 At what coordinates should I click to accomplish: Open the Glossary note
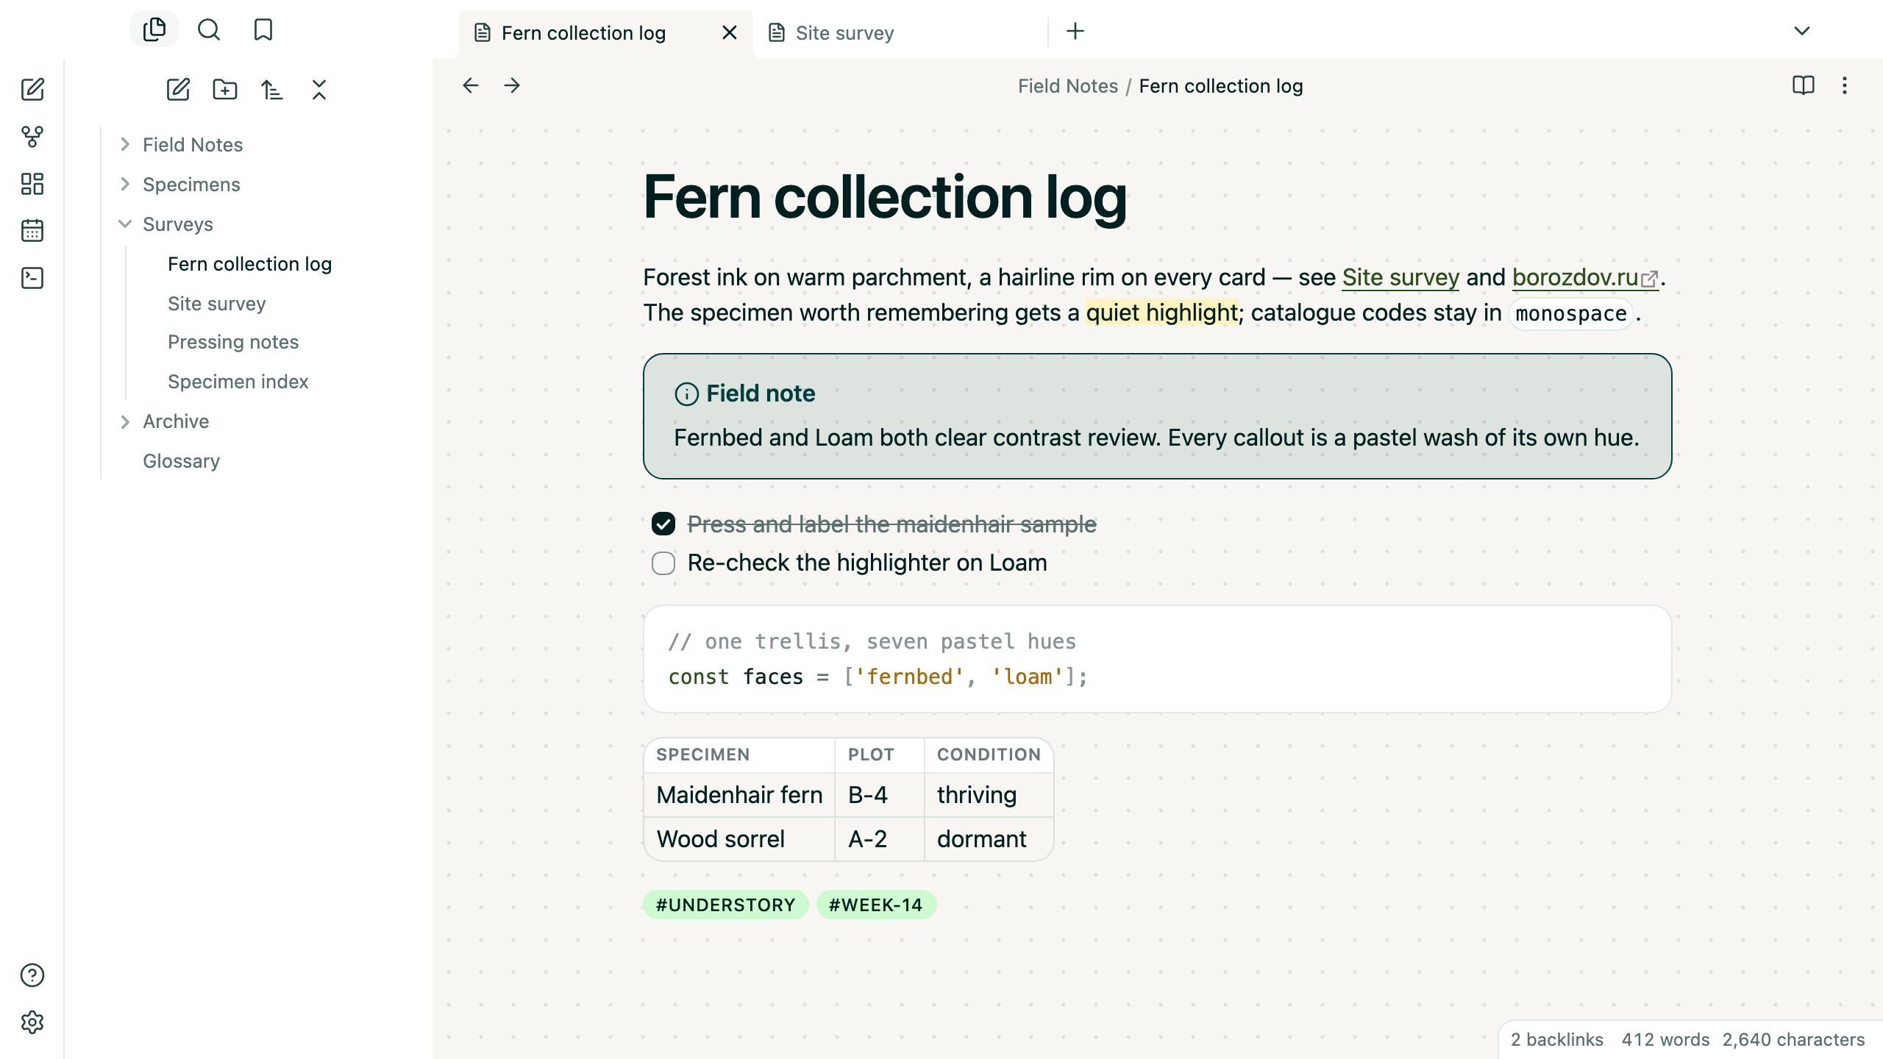tap(181, 461)
